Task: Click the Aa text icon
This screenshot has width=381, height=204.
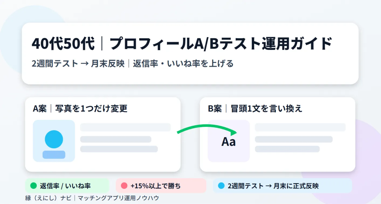Action: point(228,142)
